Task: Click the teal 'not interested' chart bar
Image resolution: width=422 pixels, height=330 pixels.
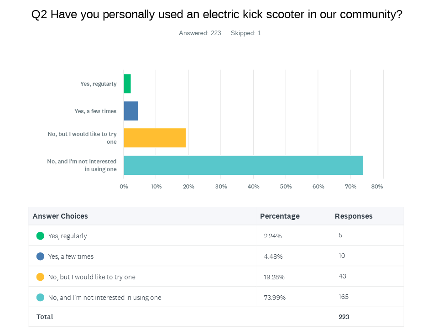Action: (243, 165)
